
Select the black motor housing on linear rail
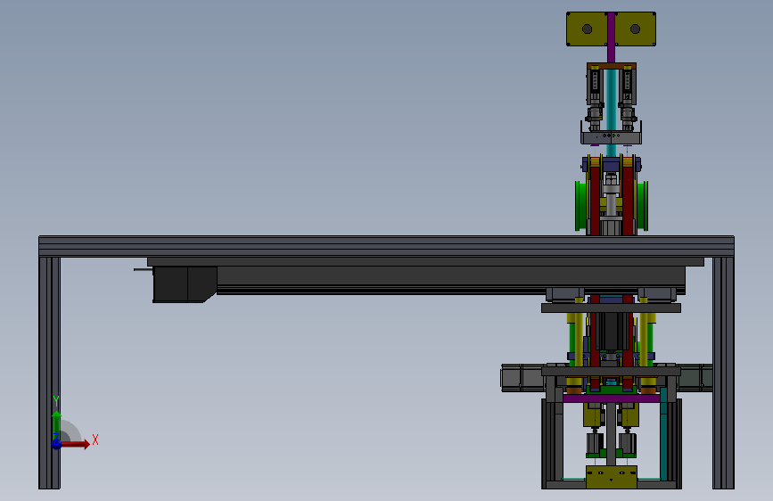[x=185, y=284]
